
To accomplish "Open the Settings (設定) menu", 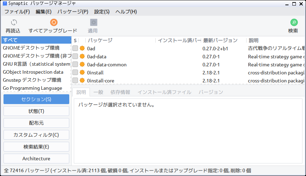I will coord(102,12).
